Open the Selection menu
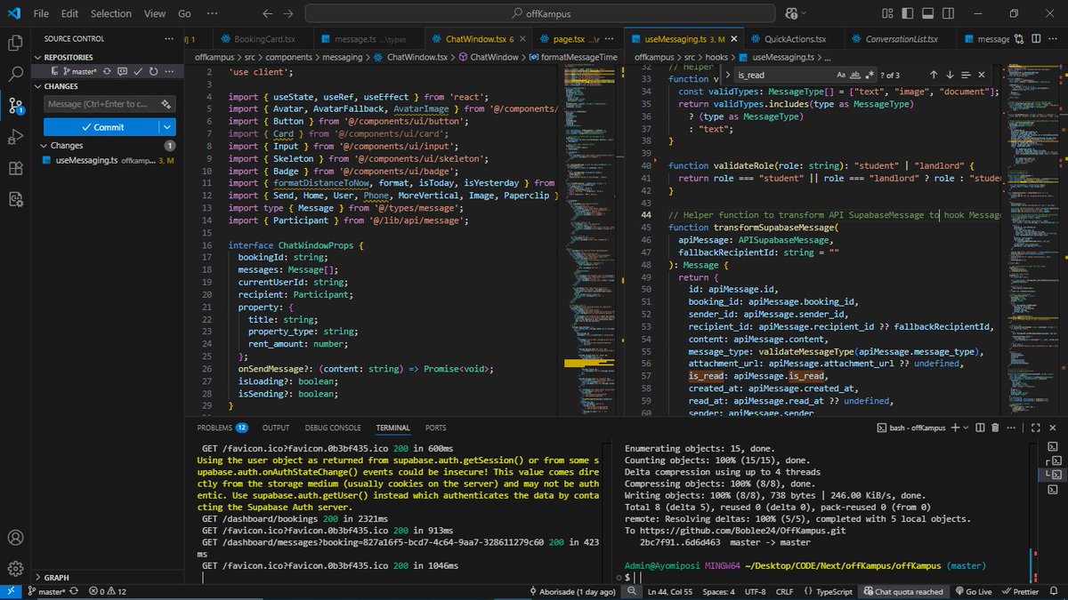Screen dimensions: 1068x600 110,14
